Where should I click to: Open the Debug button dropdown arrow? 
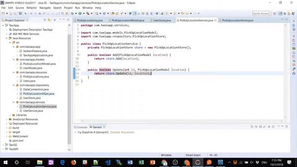tap(76, 13)
